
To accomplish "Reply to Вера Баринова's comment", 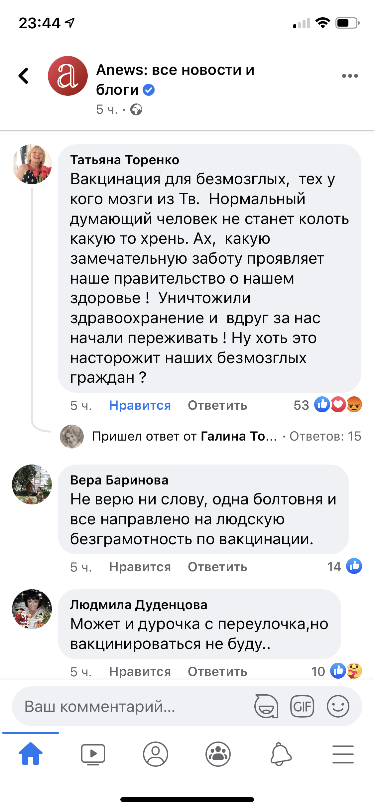I will click(x=217, y=567).
